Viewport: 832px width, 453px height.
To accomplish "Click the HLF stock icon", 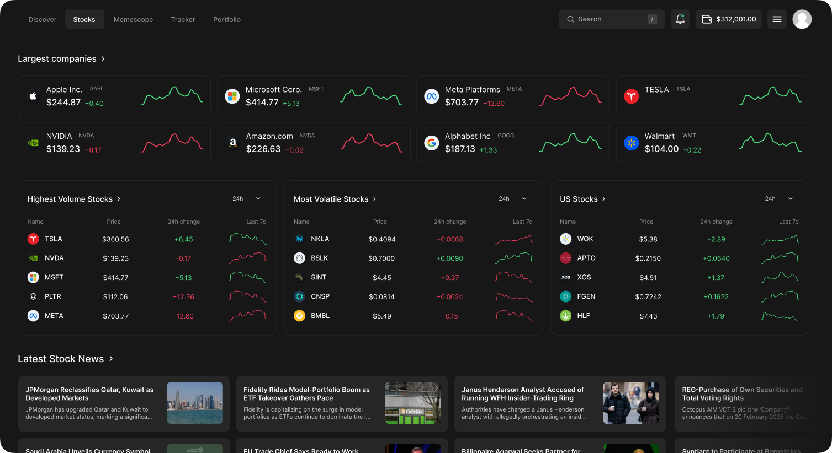I will click(565, 316).
